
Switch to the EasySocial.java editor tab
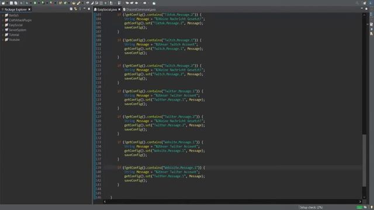click(x=107, y=9)
